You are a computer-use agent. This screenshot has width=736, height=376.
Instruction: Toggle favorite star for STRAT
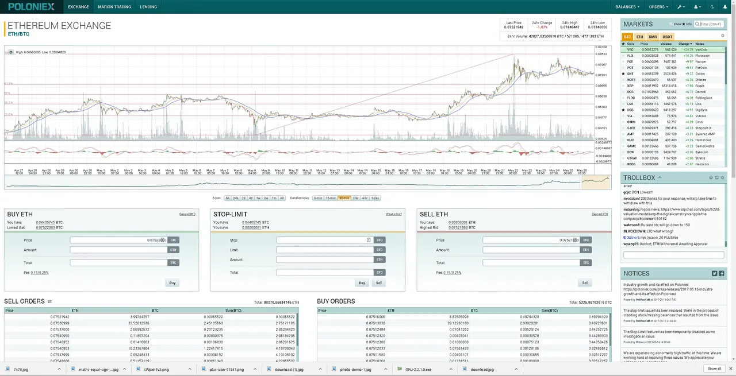tap(623, 158)
